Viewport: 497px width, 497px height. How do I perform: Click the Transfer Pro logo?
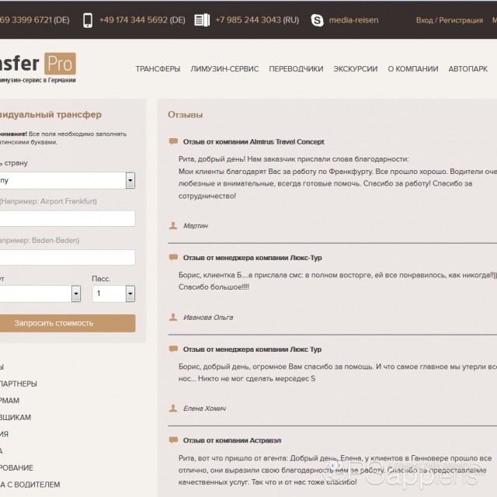[x=39, y=68]
